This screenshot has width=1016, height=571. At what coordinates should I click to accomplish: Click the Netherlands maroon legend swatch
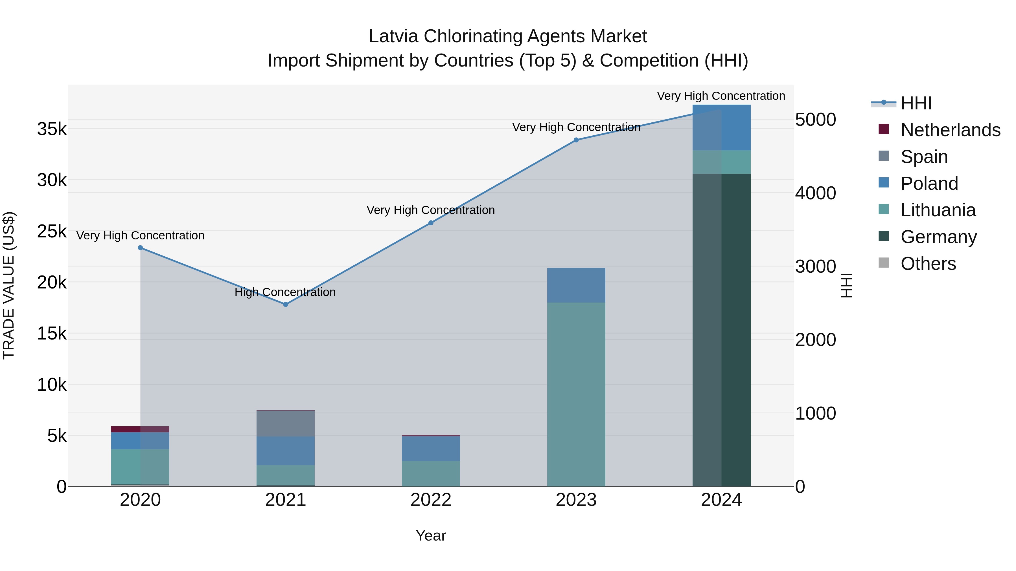[884, 129]
